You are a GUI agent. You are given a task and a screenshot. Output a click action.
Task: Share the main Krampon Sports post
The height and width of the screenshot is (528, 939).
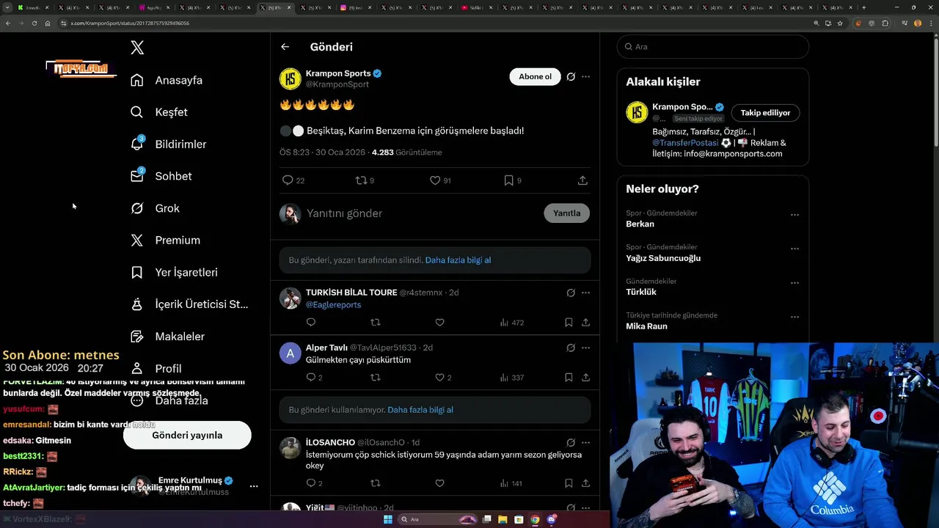(582, 180)
